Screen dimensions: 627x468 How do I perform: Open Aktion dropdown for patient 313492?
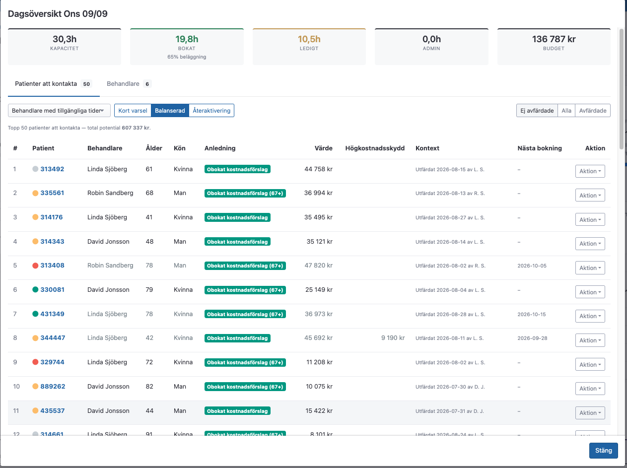click(590, 171)
